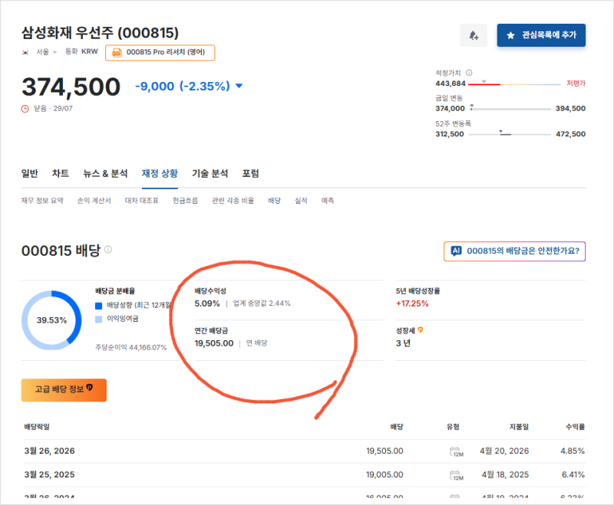Add stock to watchlist with star button

click(541, 35)
